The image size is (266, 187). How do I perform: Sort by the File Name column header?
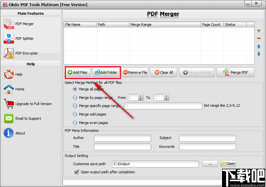[80, 24]
